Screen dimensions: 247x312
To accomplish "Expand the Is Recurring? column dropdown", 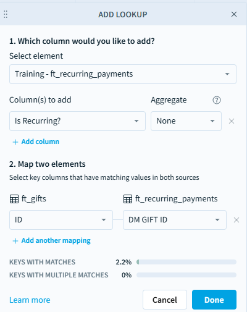I will [x=77, y=121].
